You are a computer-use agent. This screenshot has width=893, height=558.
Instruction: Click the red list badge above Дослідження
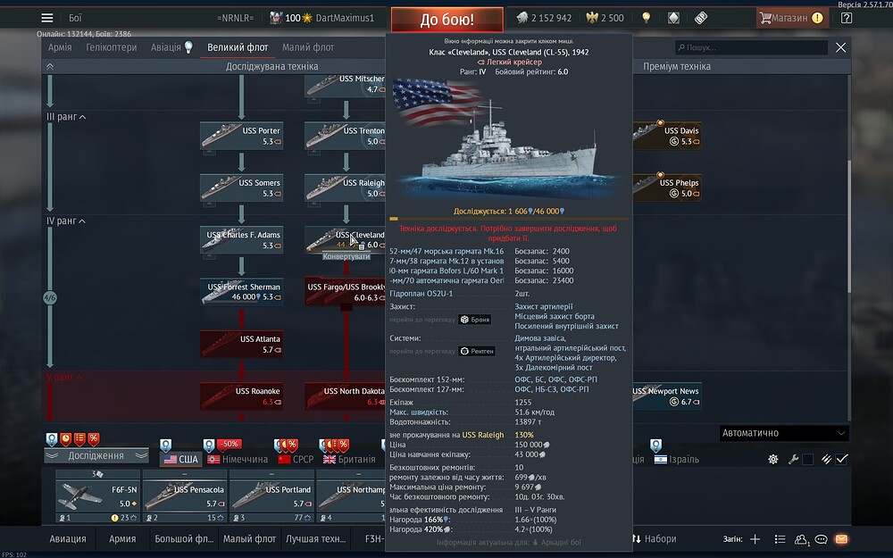[79, 439]
